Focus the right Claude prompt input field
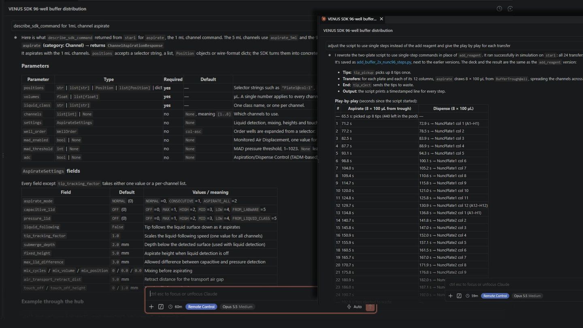Image resolution: width=583 pixels, height=328 pixels. click(515, 284)
